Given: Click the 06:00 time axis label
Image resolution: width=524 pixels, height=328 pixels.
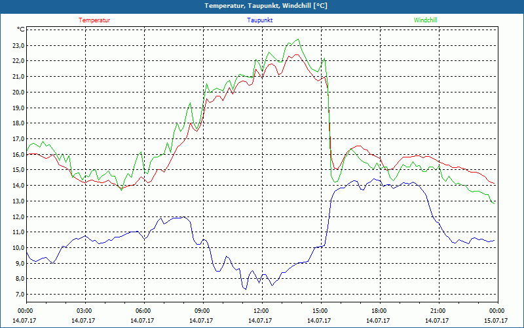Looking at the screenshot, I should tap(144, 311).
